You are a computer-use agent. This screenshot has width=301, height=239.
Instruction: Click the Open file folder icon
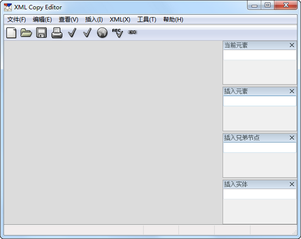point(26,33)
